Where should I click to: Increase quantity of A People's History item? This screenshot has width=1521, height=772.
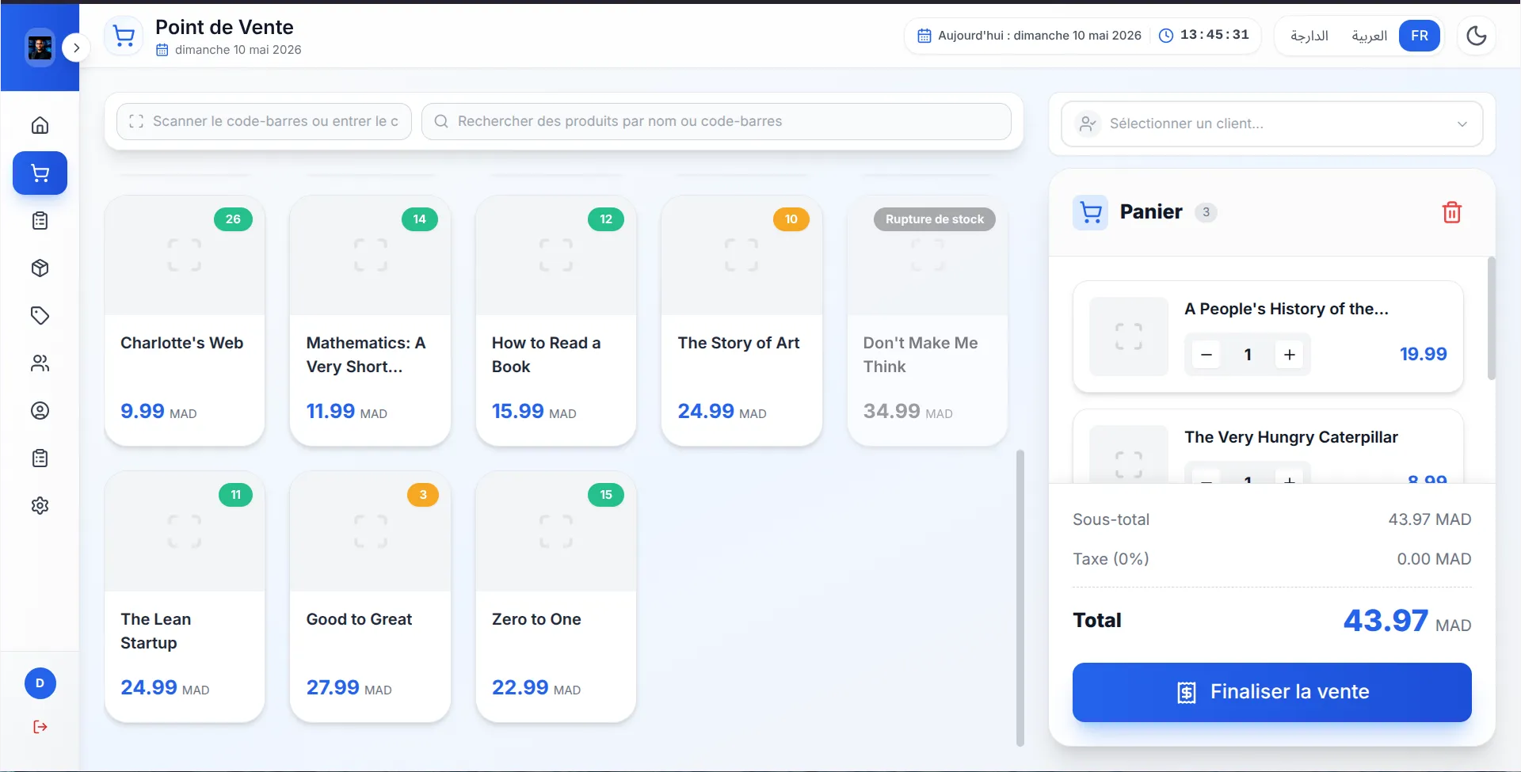click(x=1289, y=355)
